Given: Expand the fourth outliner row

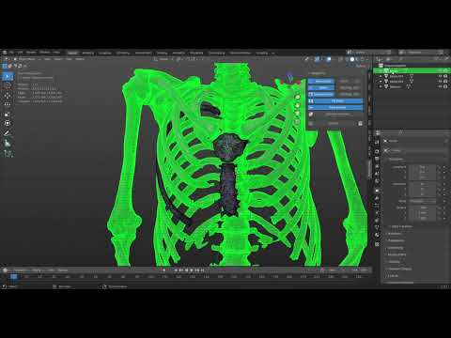Looking at the screenshot, I should (x=381, y=86).
